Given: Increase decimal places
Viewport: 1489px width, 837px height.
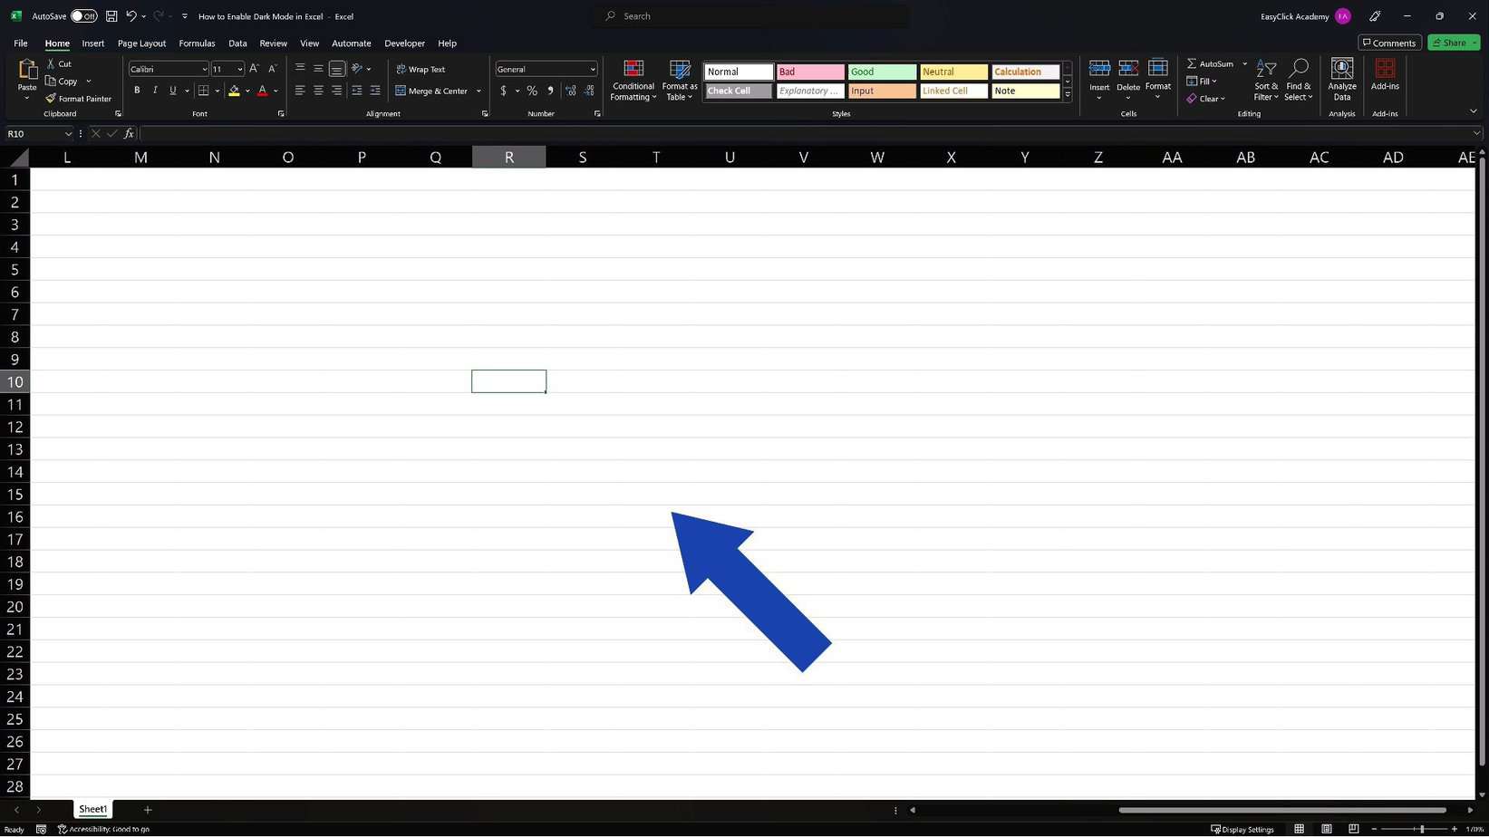Looking at the screenshot, I should [571, 91].
